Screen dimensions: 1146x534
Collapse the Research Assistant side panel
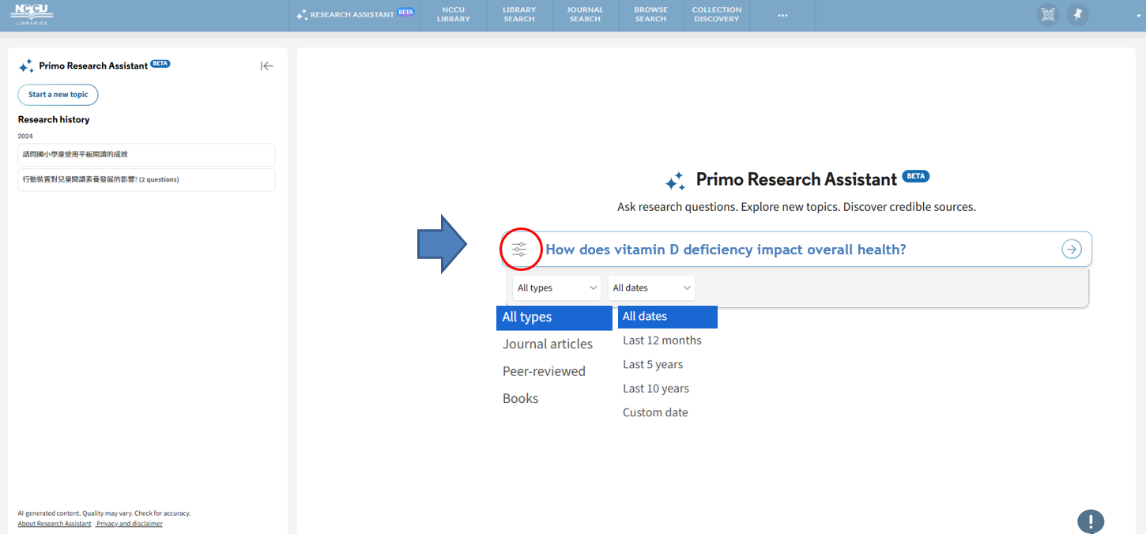pyautogui.click(x=267, y=66)
